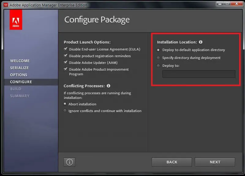Choose Specify directory during deployment option
245x176 pixels.
click(x=158, y=58)
